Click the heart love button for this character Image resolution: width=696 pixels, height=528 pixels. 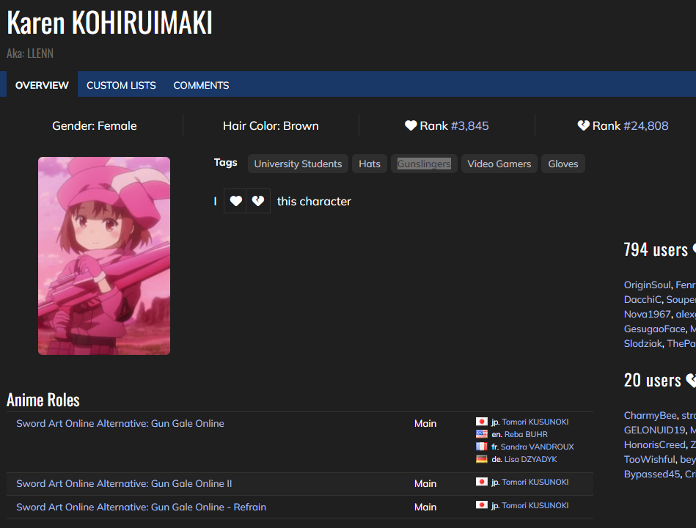(235, 201)
